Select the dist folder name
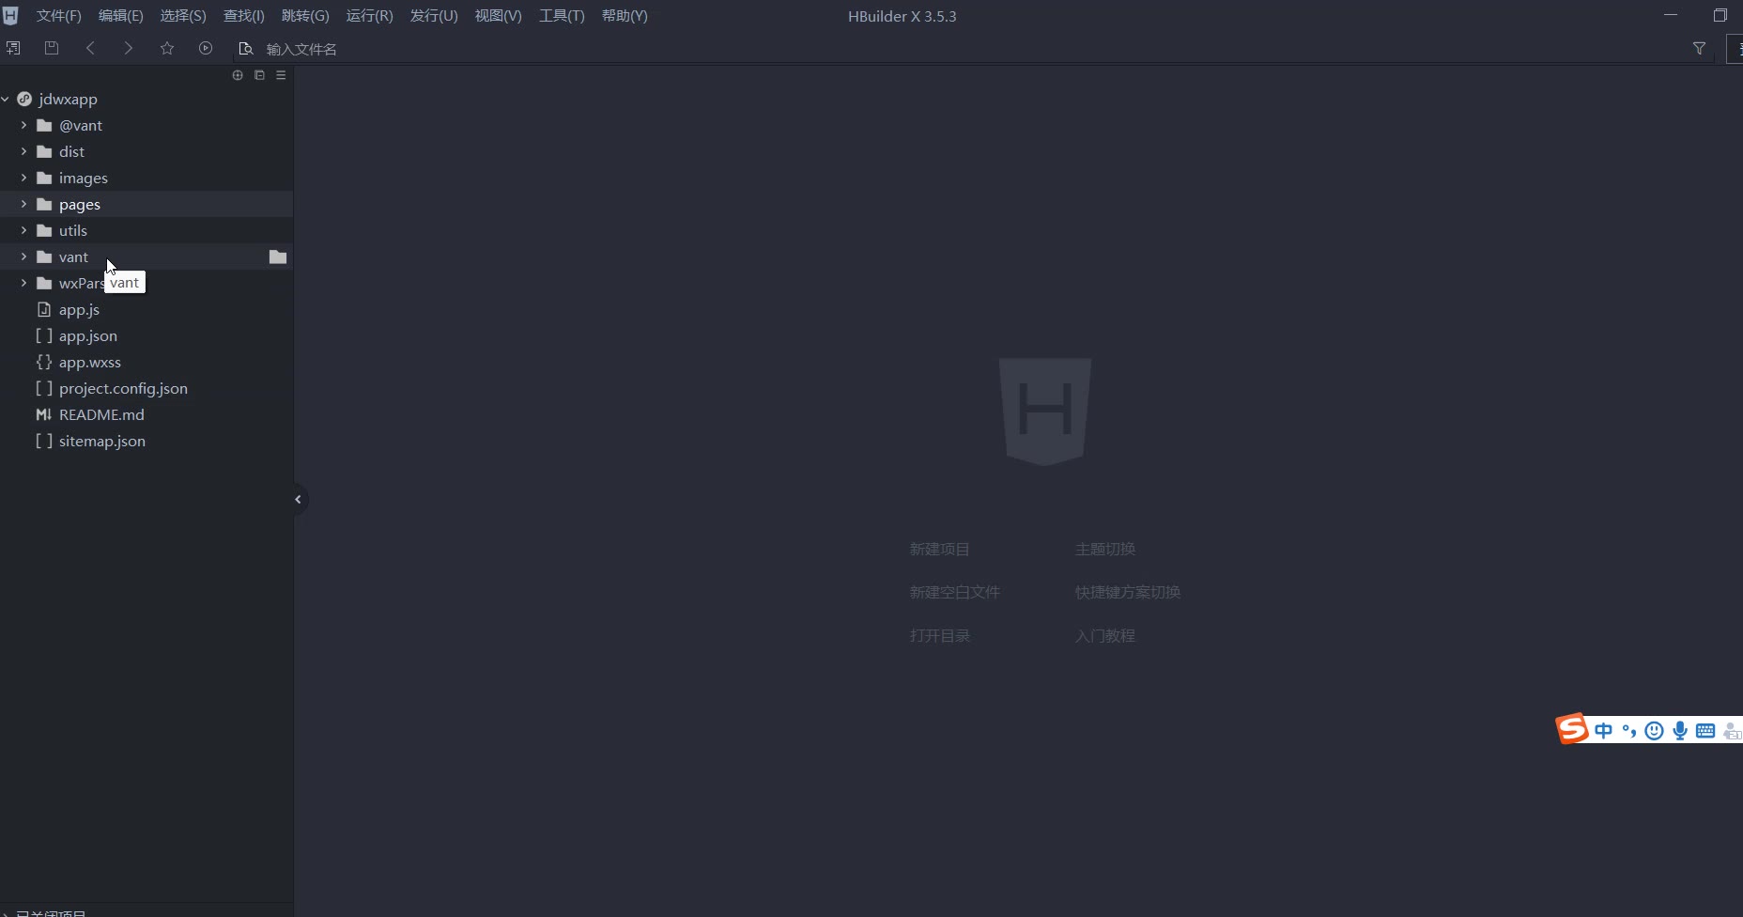Viewport: 1743px width, 917px height. 71,151
